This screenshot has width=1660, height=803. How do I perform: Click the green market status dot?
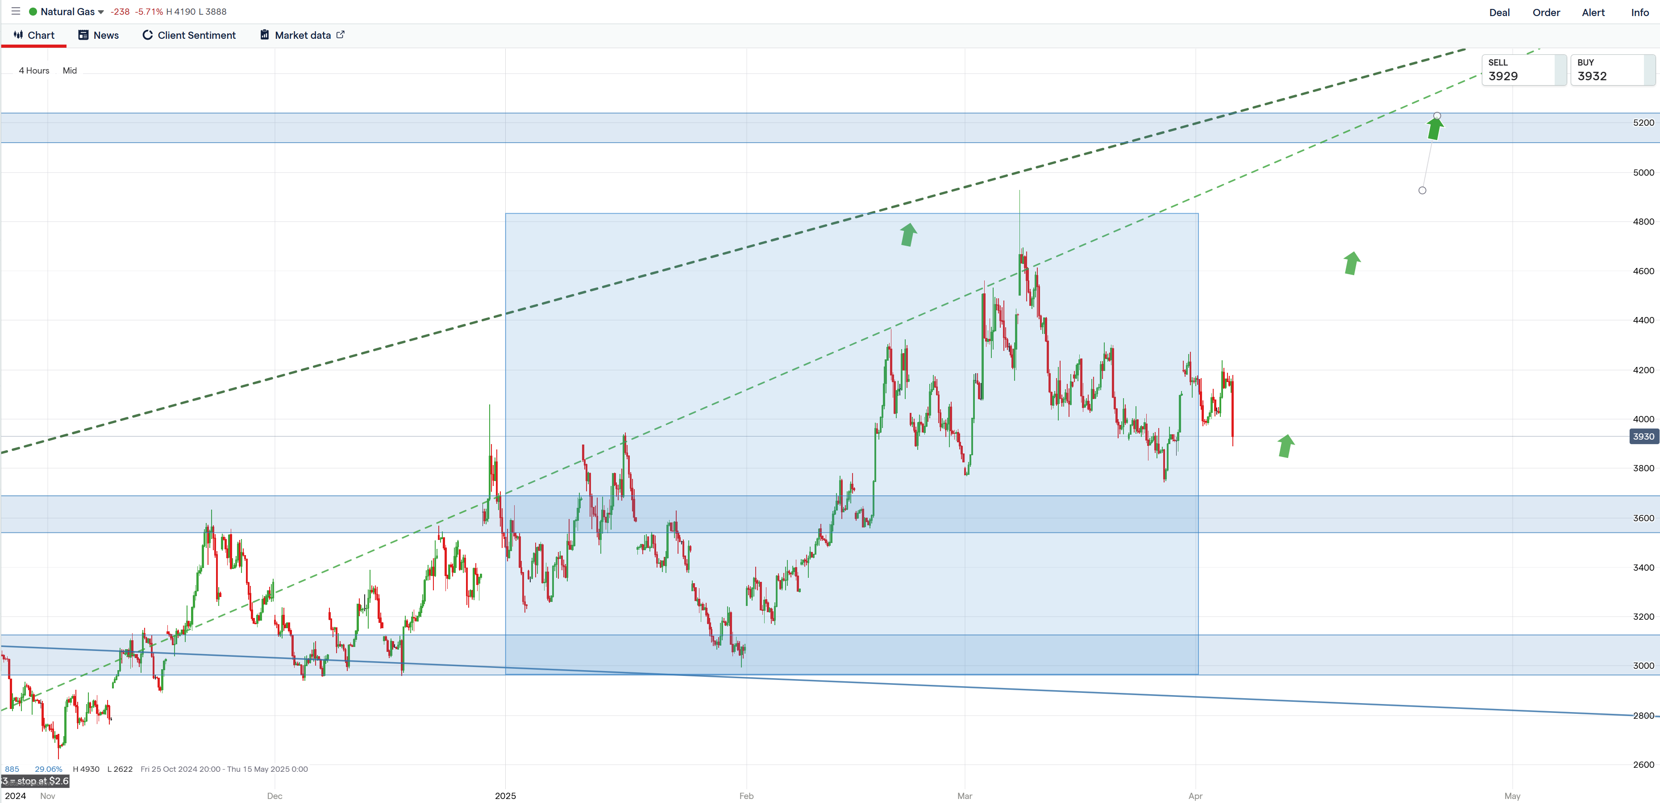point(33,11)
